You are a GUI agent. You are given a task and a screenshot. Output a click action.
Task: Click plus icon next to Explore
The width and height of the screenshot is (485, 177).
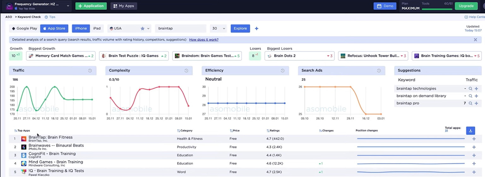point(256,28)
